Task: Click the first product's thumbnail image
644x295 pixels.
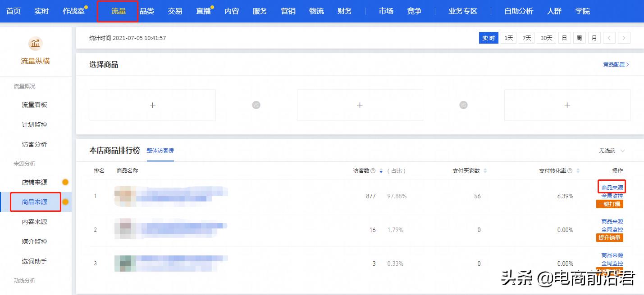Action: point(125,196)
